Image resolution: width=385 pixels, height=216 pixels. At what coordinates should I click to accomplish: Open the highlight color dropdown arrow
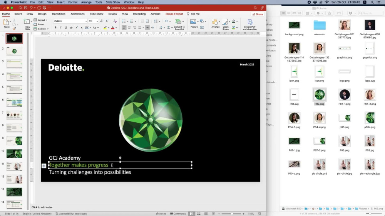(x=109, y=28)
